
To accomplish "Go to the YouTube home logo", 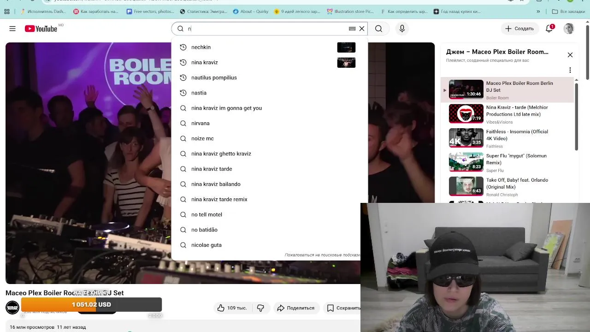I will point(41,29).
